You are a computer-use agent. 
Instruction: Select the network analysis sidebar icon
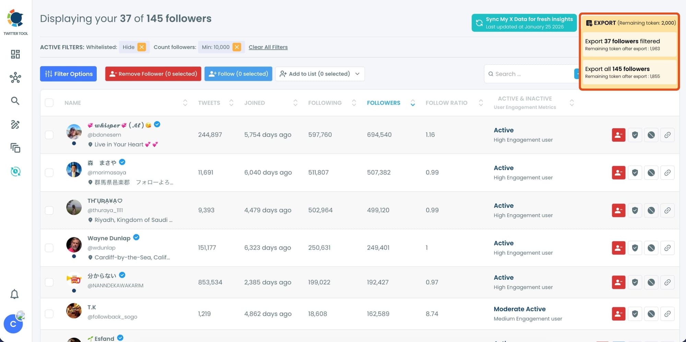click(15, 78)
